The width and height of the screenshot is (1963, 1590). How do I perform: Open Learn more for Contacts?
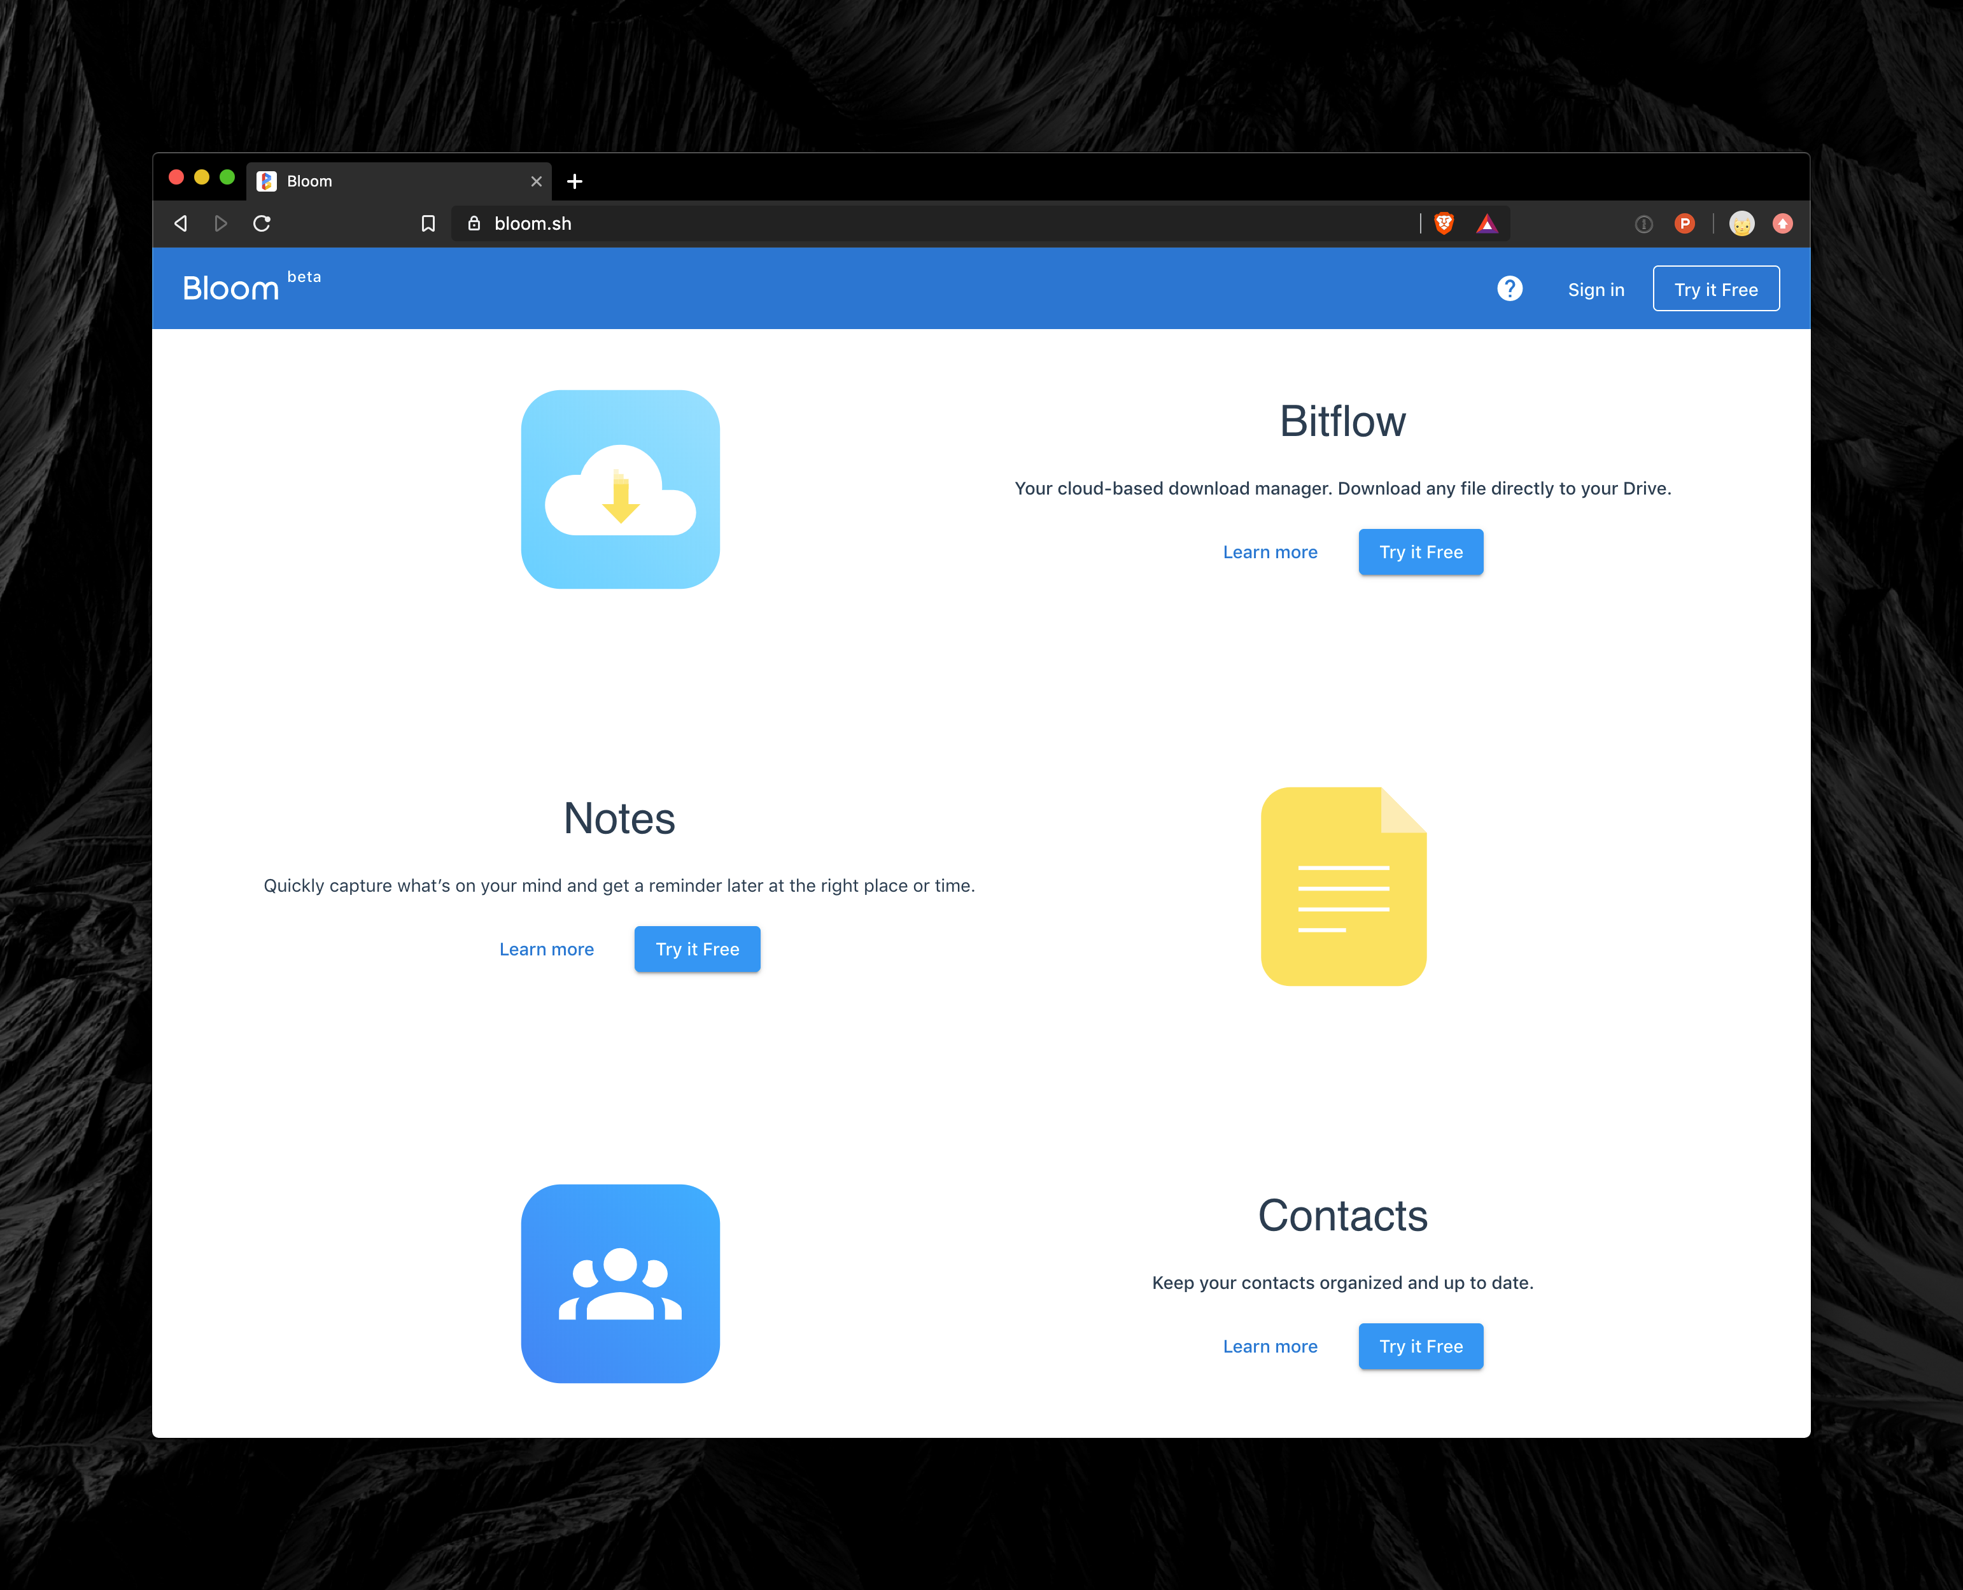pyautogui.click(x=1270, y=1346)
